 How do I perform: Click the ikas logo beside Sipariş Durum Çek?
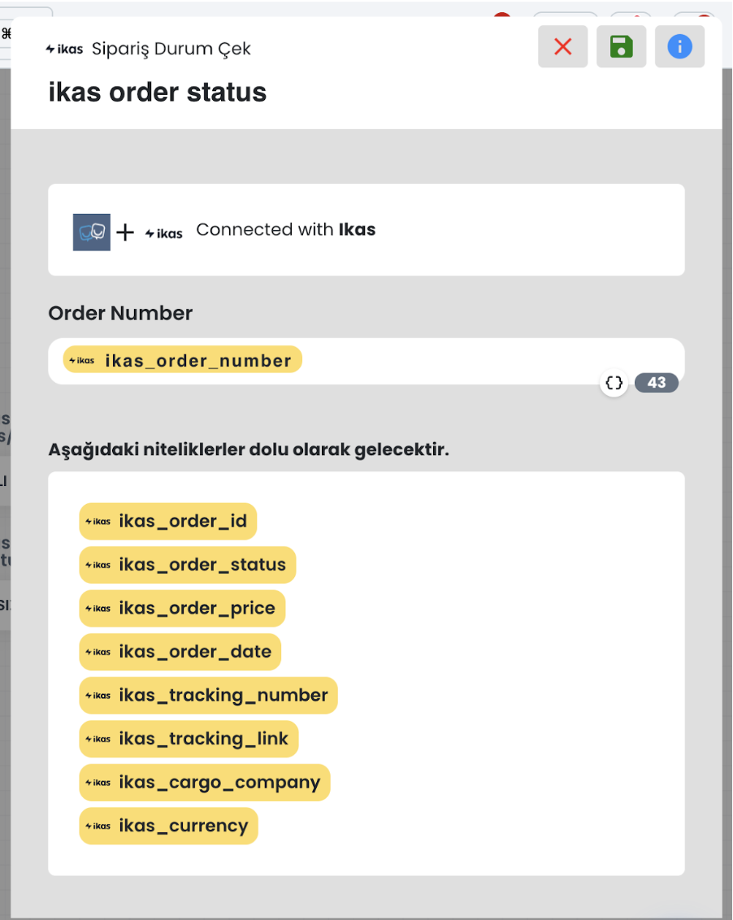(x=64, y=50)
